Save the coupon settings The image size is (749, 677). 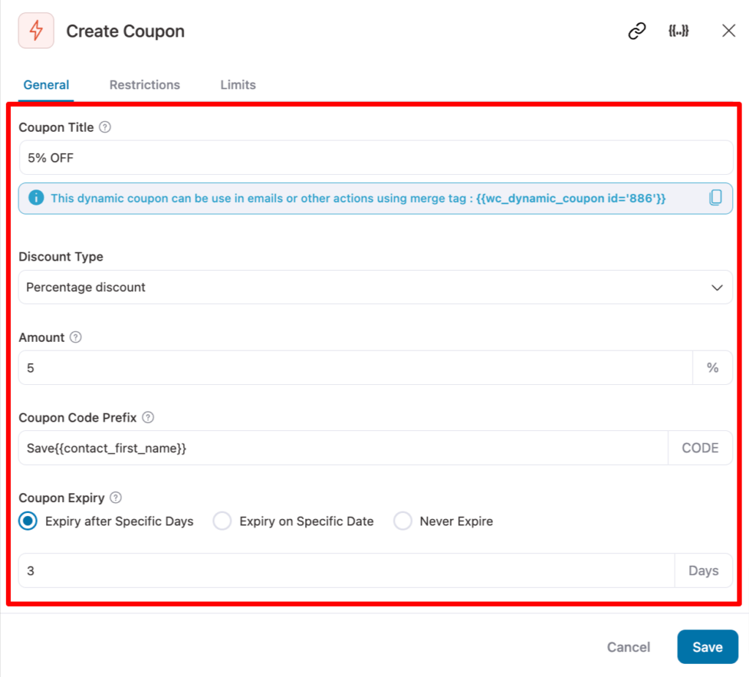(707, 647)
